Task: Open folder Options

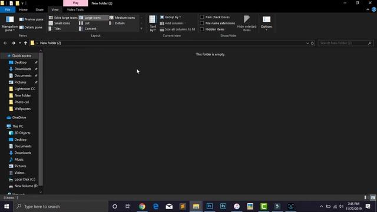Action: (266, 24)
